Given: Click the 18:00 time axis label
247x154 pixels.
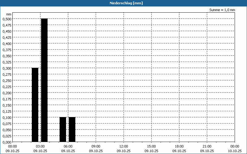Looking at the screenshot, I should click(x=179, y=146).
